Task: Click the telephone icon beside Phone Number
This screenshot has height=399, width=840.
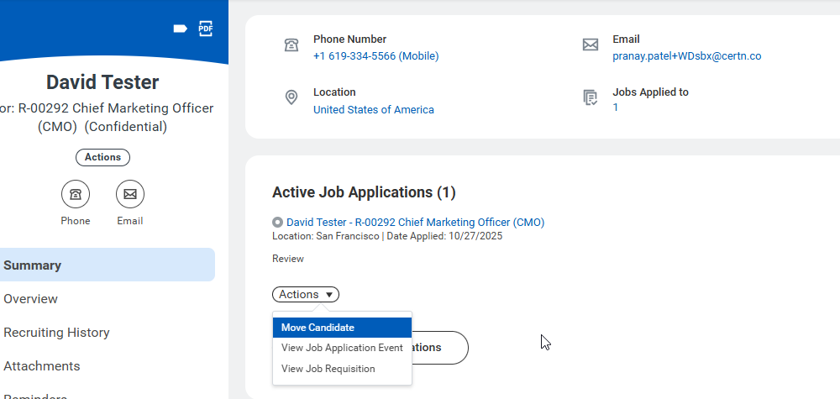Action: (x=291, y=45)
